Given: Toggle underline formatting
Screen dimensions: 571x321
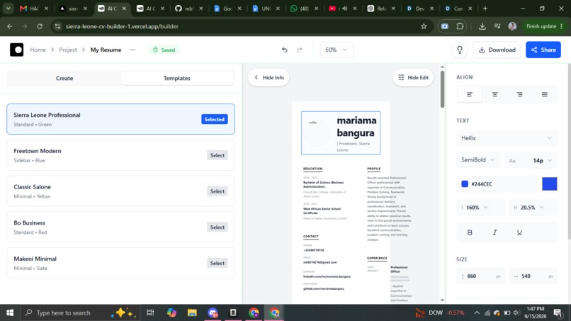Looking at the screenshot, I should [x=519, y=232].
